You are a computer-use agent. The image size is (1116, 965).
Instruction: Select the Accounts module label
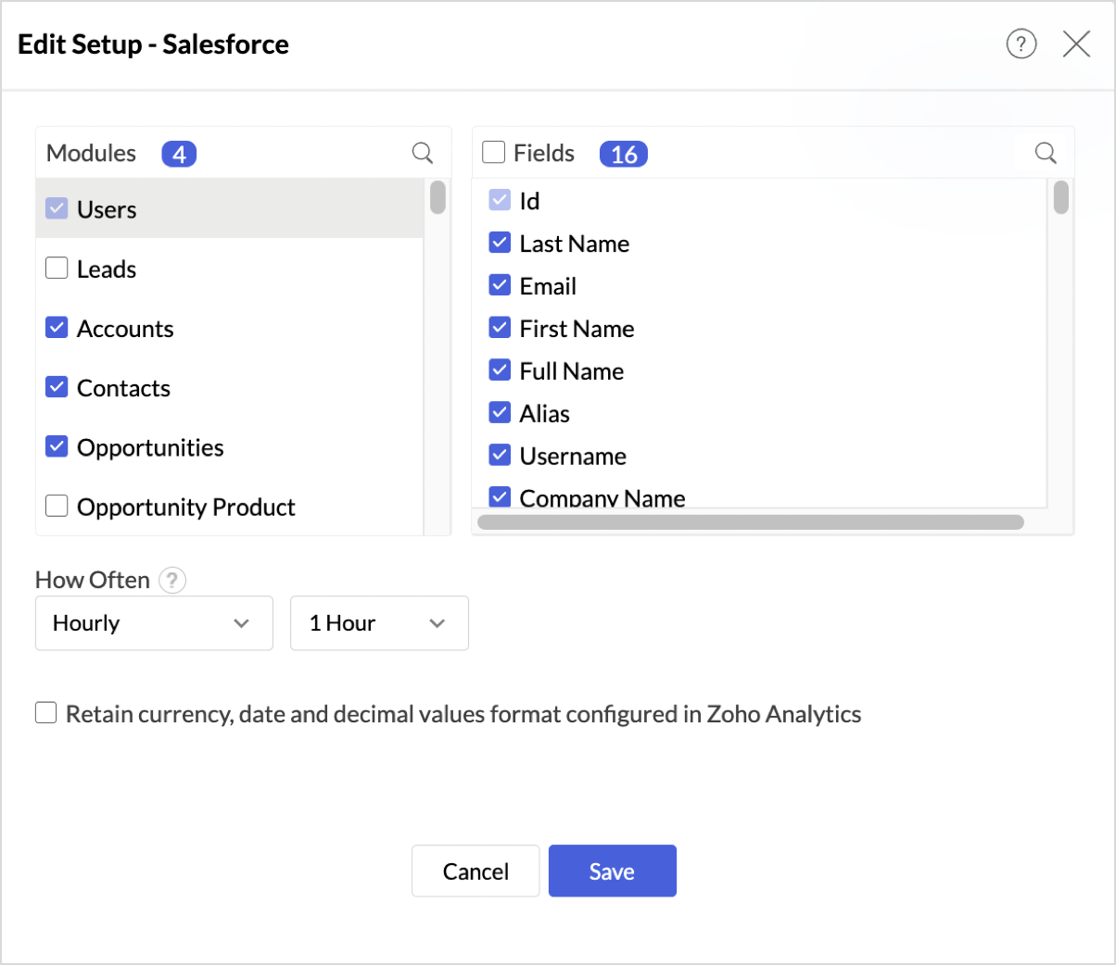(125, 329)
